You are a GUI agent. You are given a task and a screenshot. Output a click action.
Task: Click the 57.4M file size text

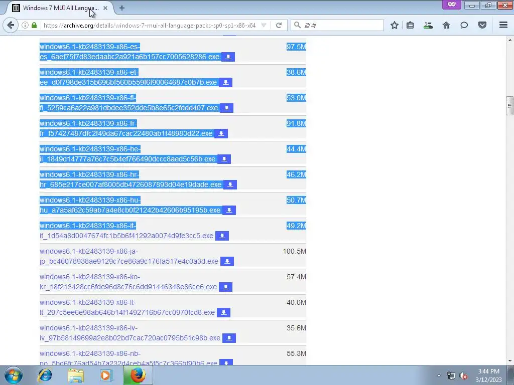tap(296, 277)
